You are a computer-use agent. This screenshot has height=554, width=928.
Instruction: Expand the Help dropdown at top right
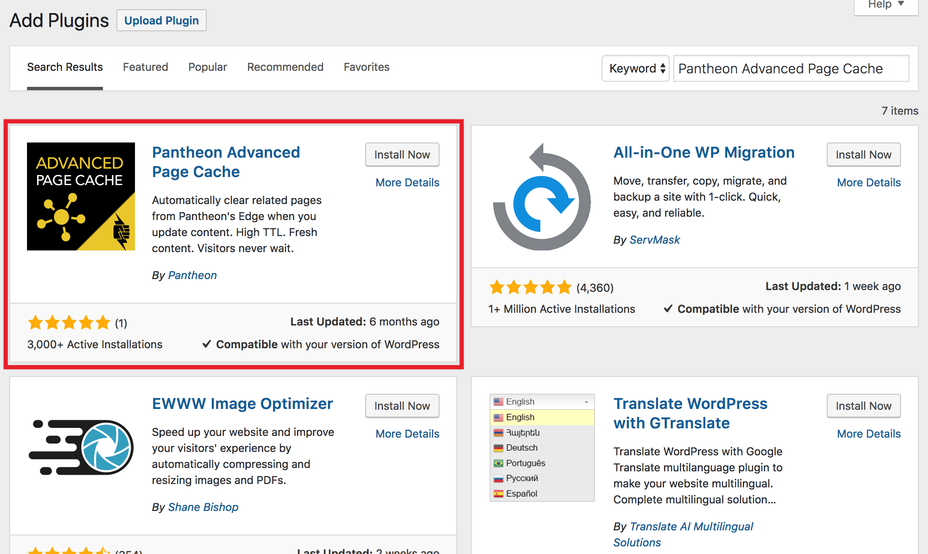[x=885, y=5]
